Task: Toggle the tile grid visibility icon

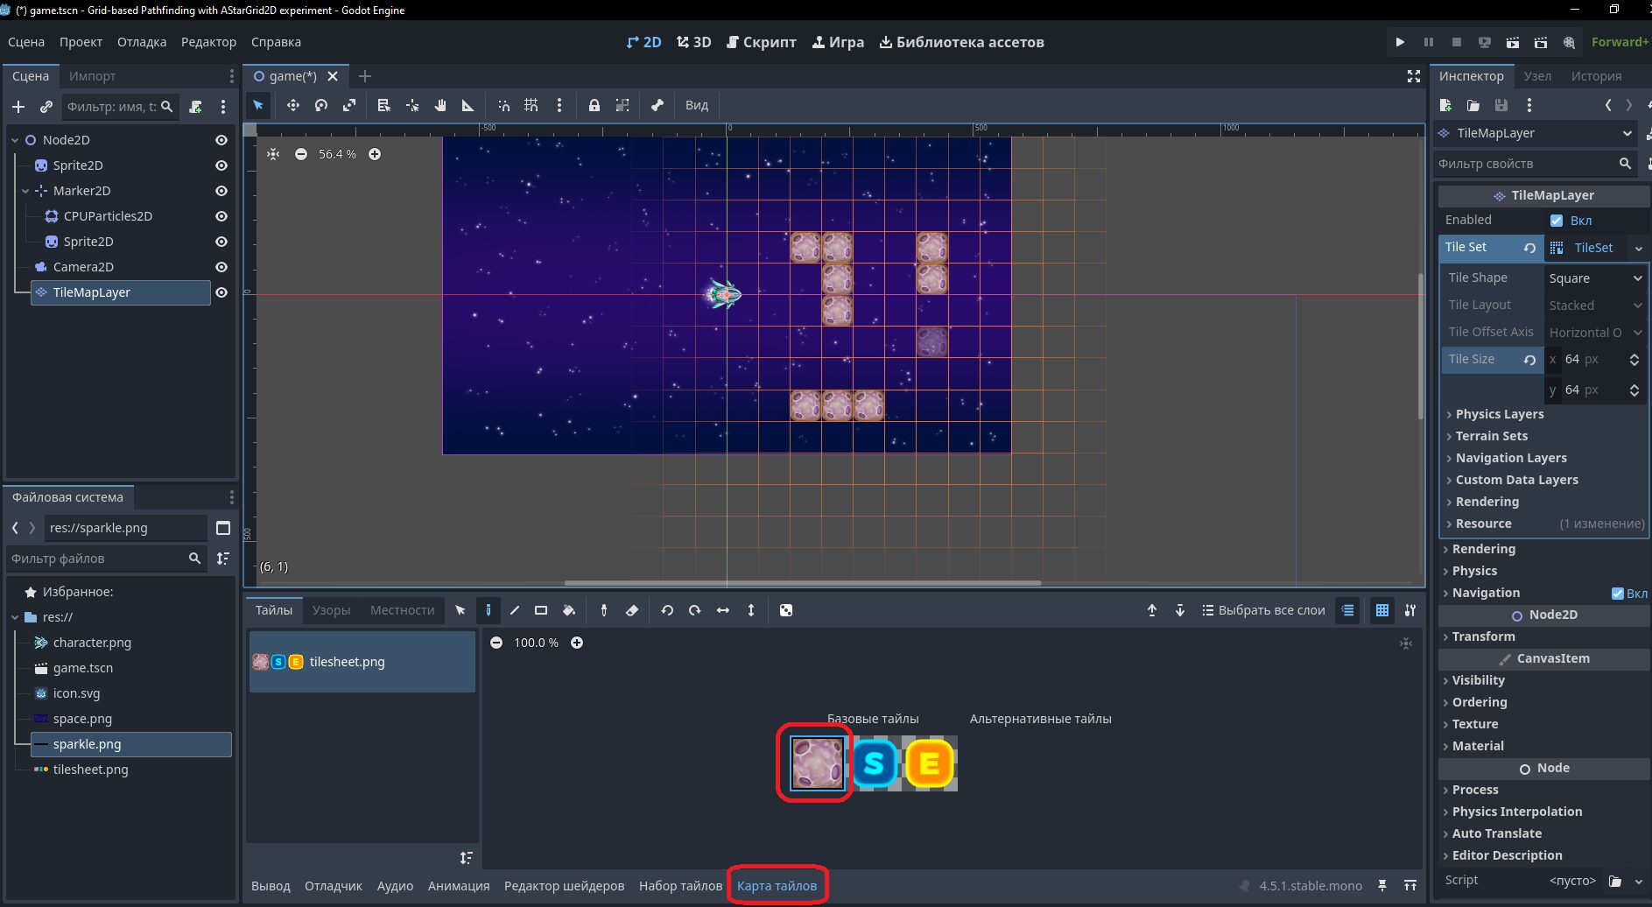Action: coord(1382,610)
